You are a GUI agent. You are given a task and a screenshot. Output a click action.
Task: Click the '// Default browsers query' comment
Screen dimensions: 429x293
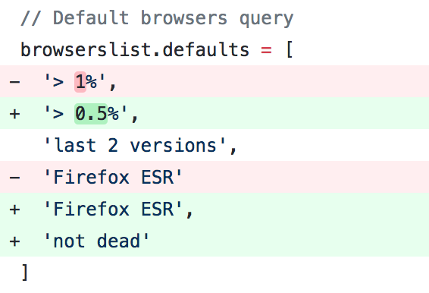click(x=157, y=18)
